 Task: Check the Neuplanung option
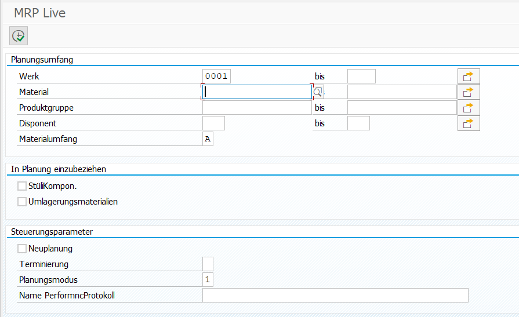22,249
